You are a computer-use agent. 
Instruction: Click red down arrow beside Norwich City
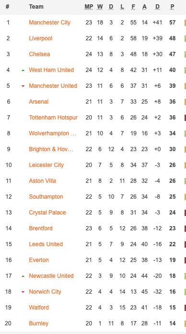click(x=23, y=292)
